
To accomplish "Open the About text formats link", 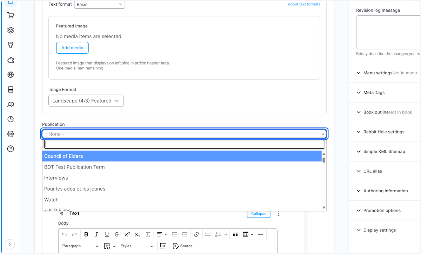I will click(304, 4).
